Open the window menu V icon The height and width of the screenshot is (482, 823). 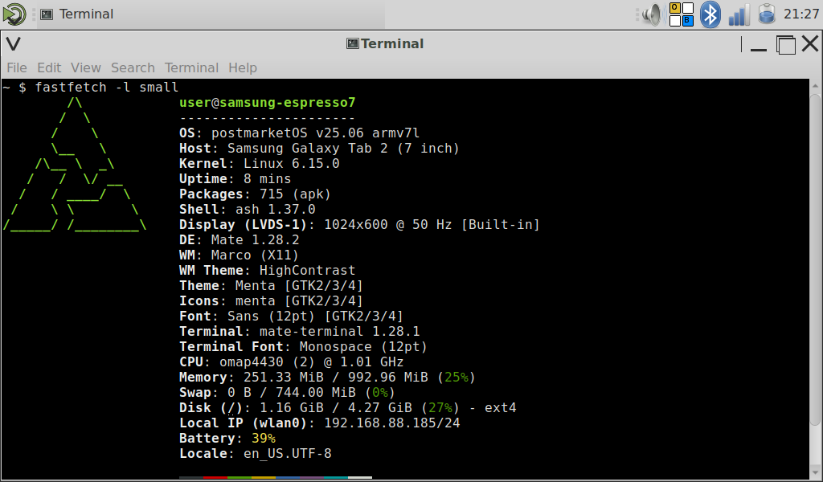tap(13, 44)
